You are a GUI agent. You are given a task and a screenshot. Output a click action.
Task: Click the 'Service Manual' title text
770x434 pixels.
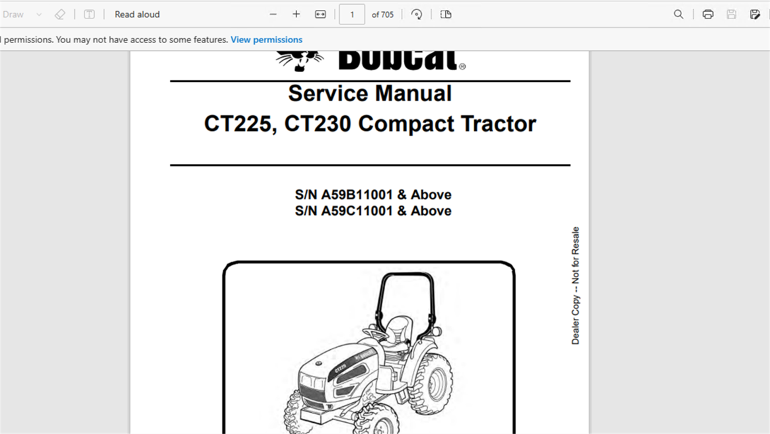(x=370, y=93)
